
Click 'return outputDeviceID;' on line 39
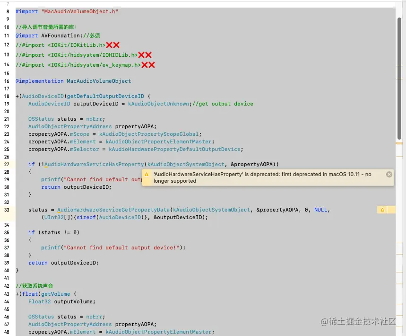point(63,263)
